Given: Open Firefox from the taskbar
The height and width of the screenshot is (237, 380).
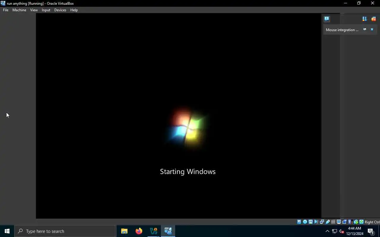Looking at the screenshot, I should pos(139,231).
